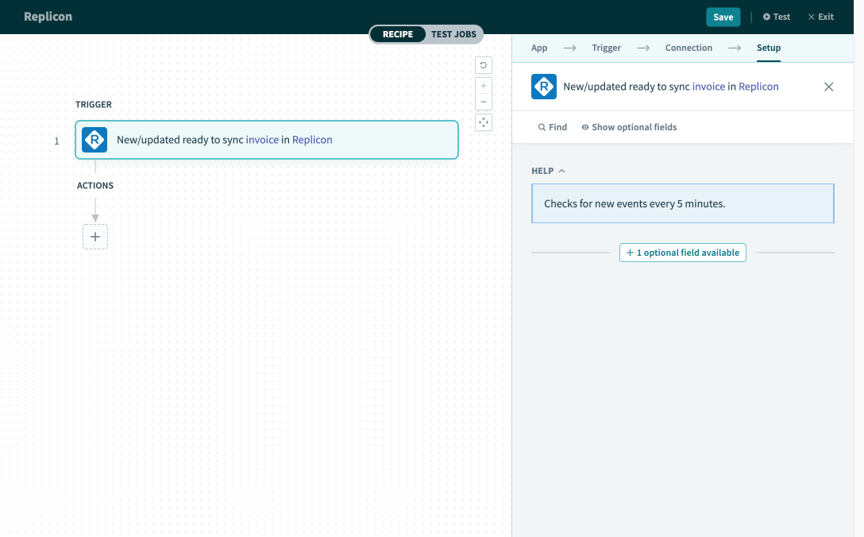864x537 pixels.
Task: Close the trigger setup panel with the X
Action: 828,87
